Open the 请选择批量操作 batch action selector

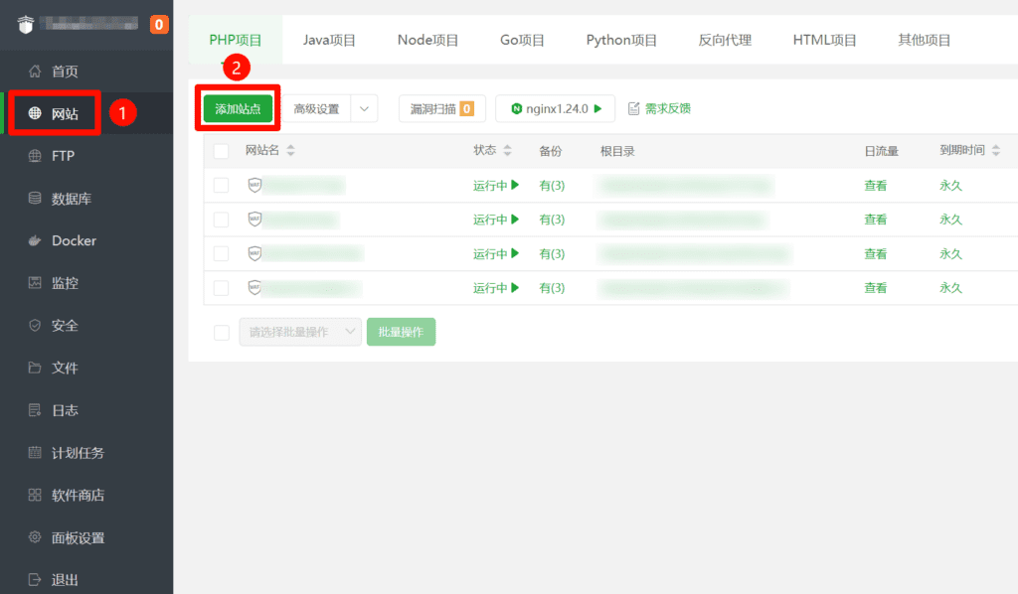click(299, 332)
